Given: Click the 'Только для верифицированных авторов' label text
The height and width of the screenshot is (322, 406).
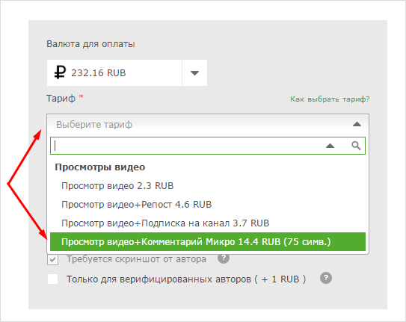Looking at the screenshot, I should point(186,279).
